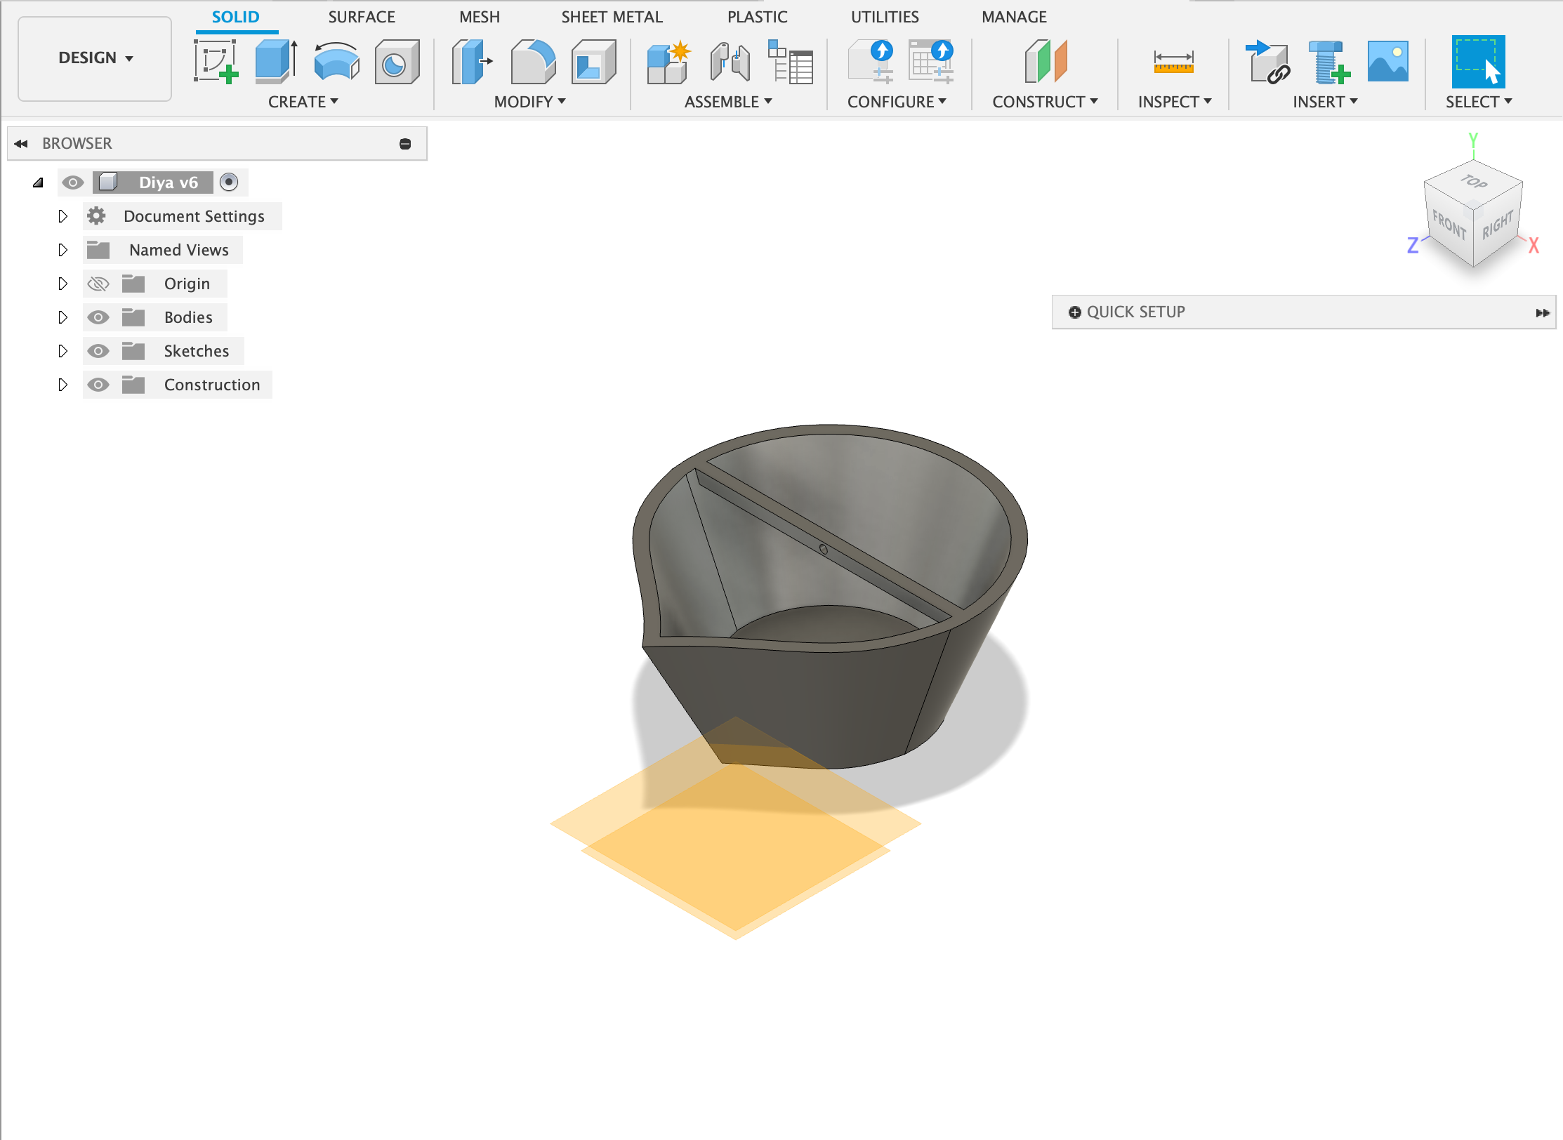The width and height of the screenshot is (1563, 1140).
Task: Select the Fillet tool icon
Action: point(532,61)
